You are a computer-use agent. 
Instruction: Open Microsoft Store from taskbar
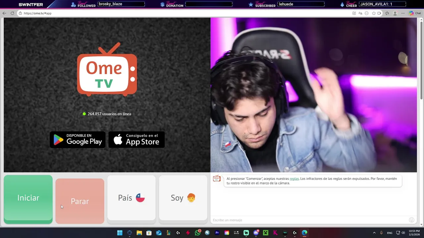149,233
